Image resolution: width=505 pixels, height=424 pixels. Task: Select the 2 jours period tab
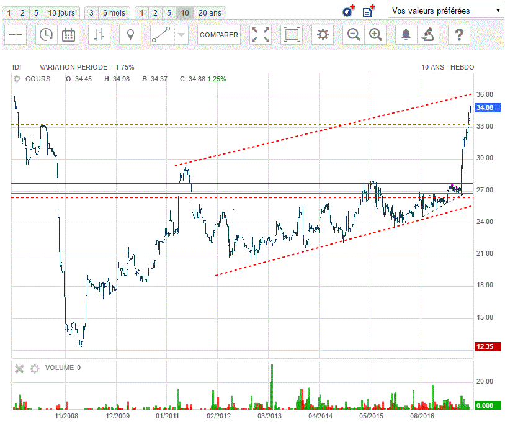pos(22,13)
